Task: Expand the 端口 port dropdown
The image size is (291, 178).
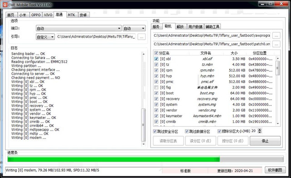Action: tap(79, 28)
